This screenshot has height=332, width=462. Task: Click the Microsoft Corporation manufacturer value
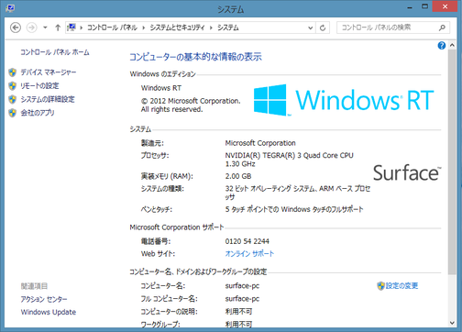point(260,143)
